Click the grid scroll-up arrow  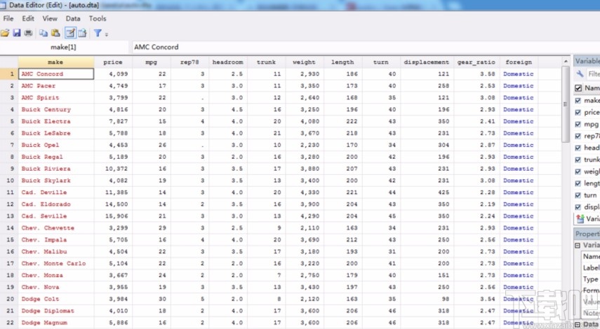(x=566, y=62)
